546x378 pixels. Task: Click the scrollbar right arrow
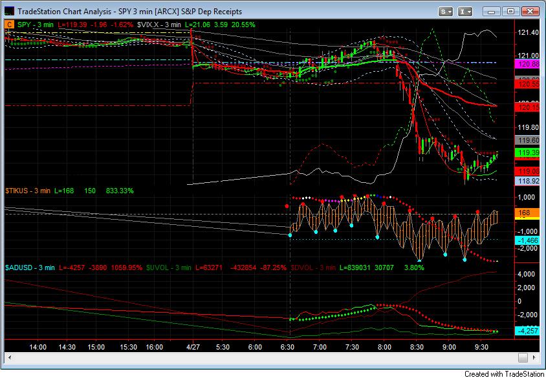pyautogui.click(x=534, y=357)
